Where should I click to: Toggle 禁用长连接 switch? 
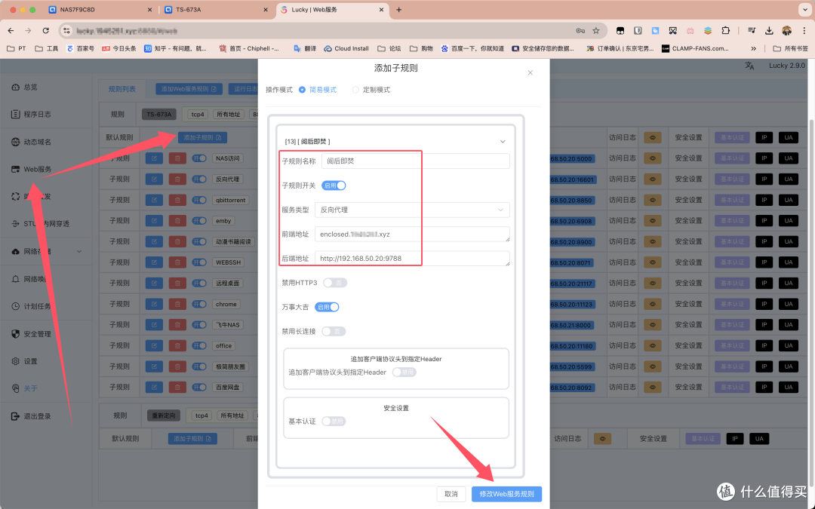tap(334, 331)
